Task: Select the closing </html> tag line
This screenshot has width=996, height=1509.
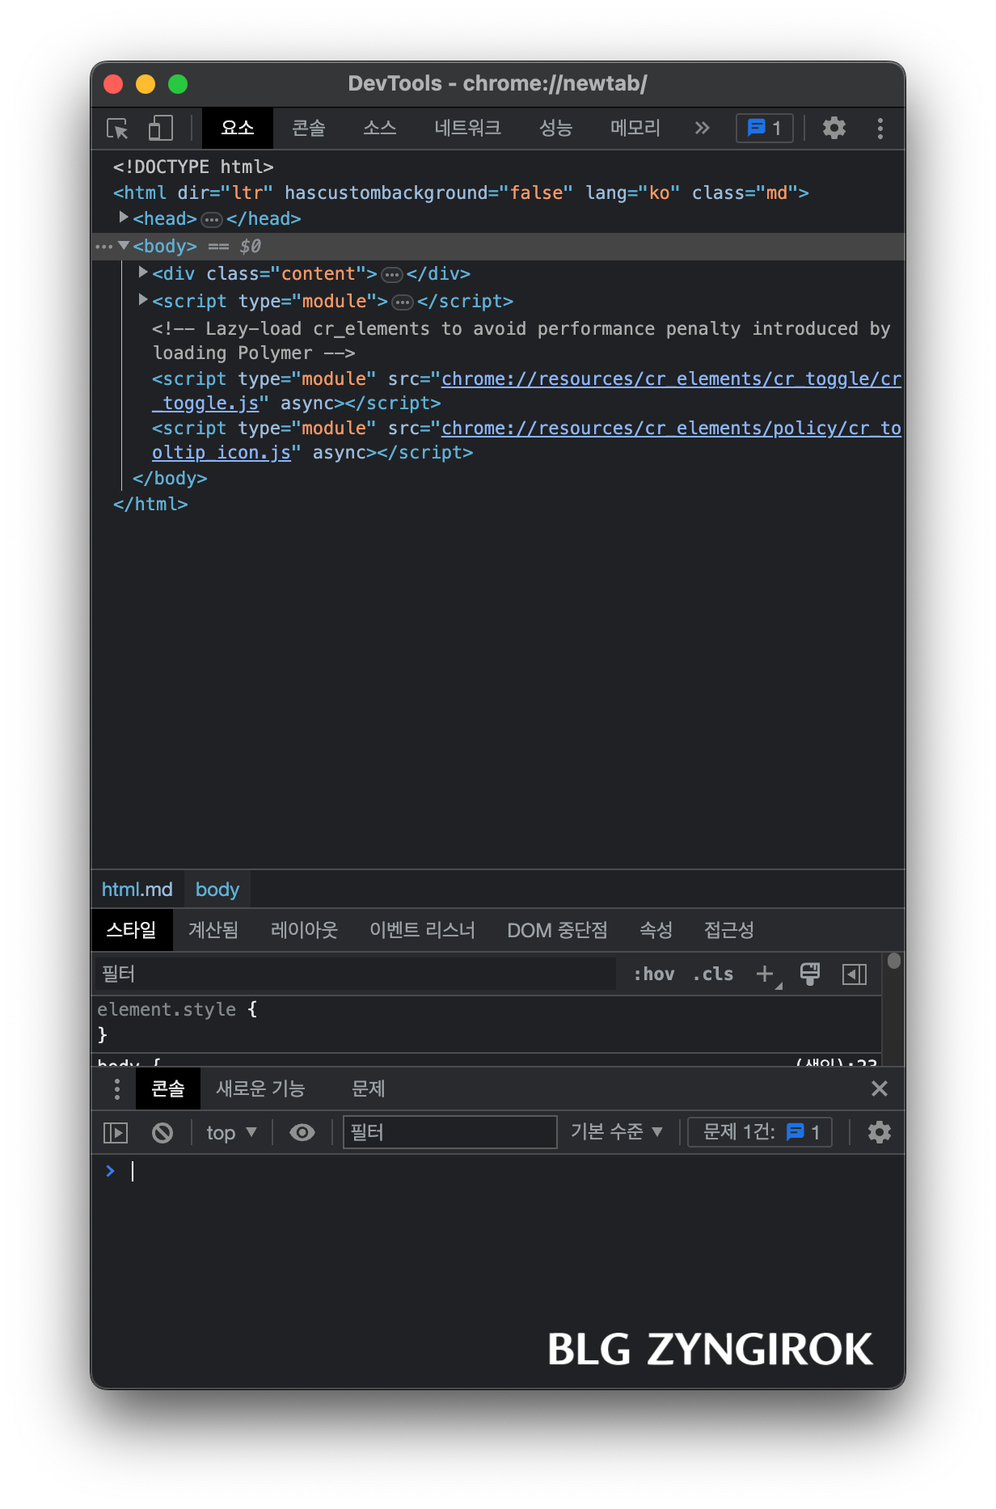Action: (150, 504)
